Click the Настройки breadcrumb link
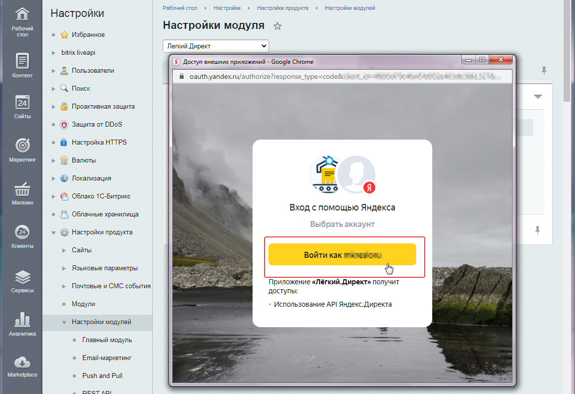The height and width of the screenshot is (394, 575). click(x=227, y=8)
